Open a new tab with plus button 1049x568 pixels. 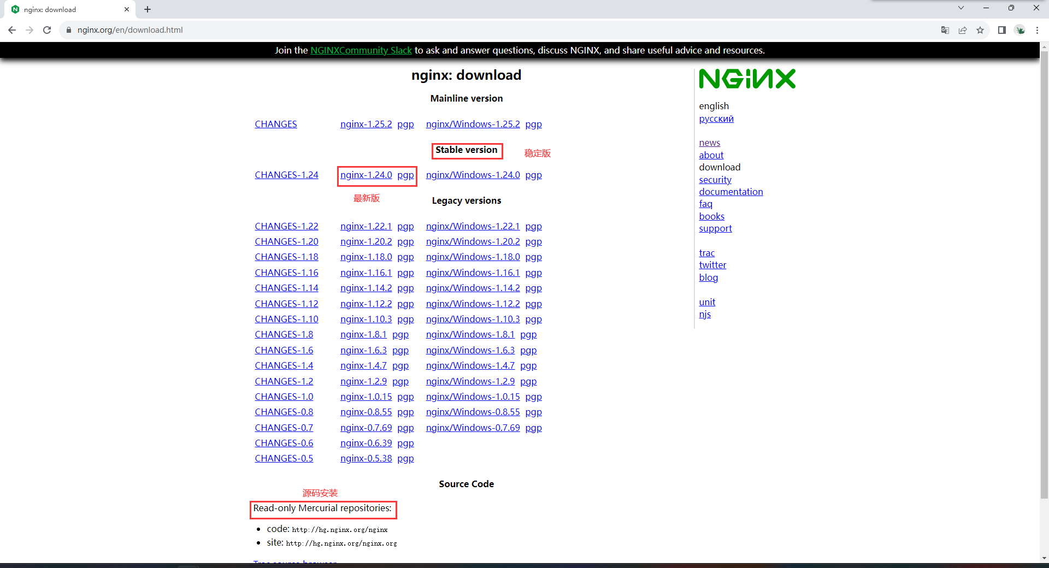click(x=148, y=9)
